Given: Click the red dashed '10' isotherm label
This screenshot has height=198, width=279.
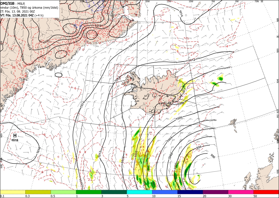Looking at the screenshot, I should click(14, 68).
